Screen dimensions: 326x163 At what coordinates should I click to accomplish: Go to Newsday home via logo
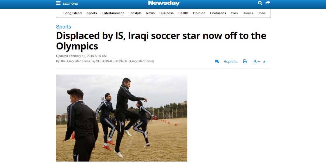pyautogui.click(x=163, y=3)
